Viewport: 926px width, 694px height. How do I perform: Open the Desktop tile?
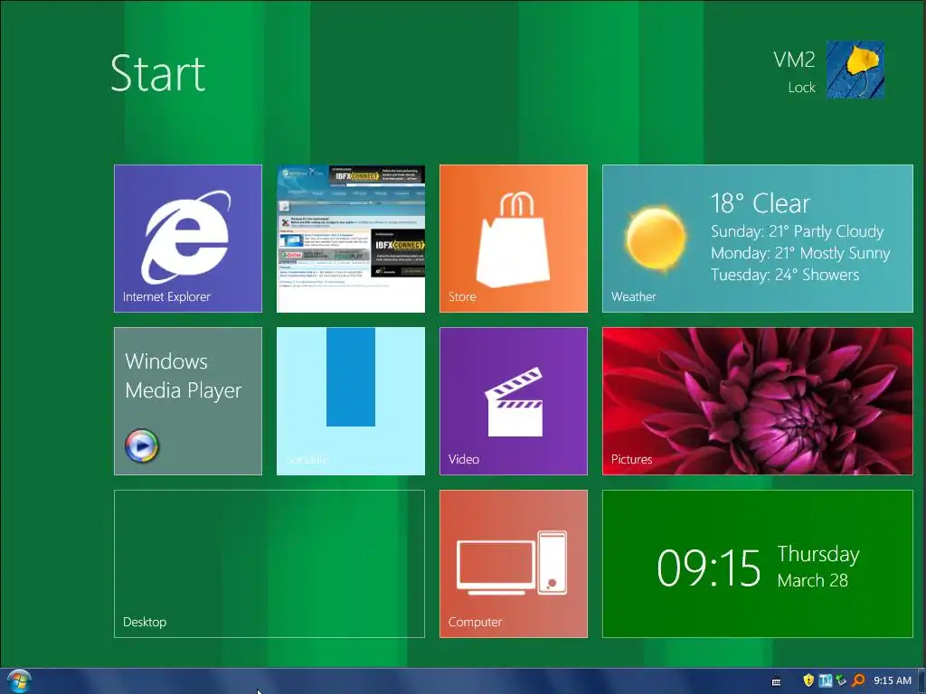[x=269, y=564]
